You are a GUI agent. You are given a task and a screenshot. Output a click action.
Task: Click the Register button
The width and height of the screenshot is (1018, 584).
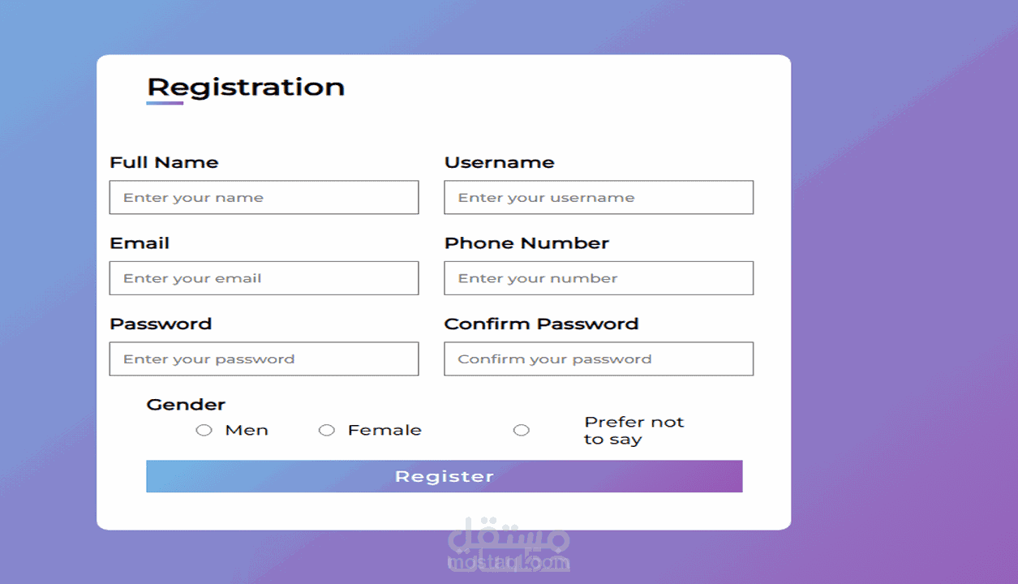[x=444, y=476]
